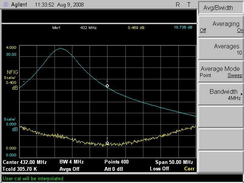Viewport: 244px width, 183px height.
Task: Click the Avgs Off status
Action: click(69, 169)
